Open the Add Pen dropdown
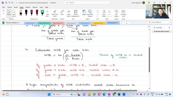173x97 pixels. (47, 13)
